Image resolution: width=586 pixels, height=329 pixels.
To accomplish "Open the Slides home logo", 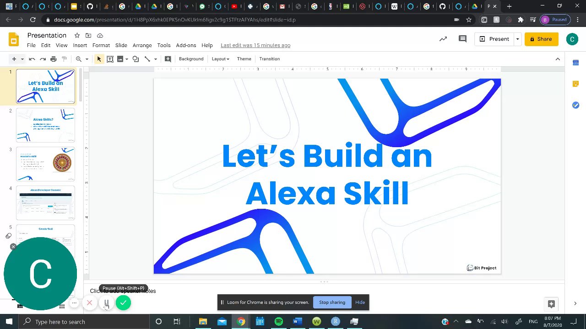I will [14, 39].
